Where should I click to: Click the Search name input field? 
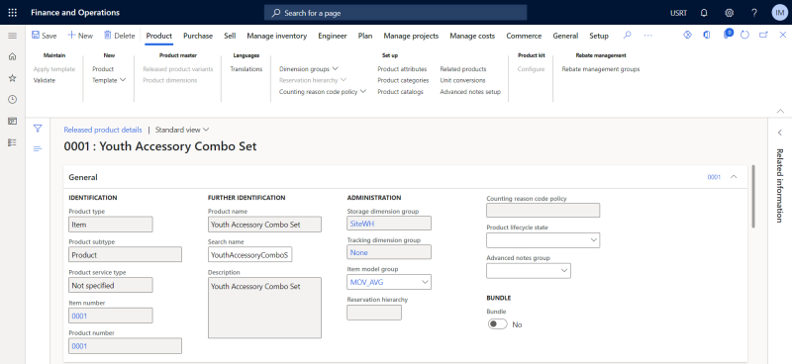coord(250,255)
